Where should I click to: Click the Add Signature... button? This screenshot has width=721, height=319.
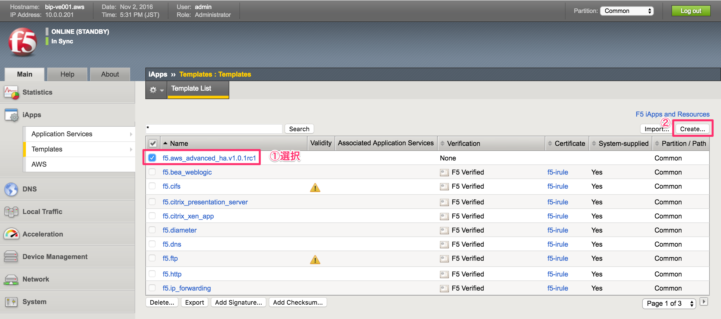(238, 302)
